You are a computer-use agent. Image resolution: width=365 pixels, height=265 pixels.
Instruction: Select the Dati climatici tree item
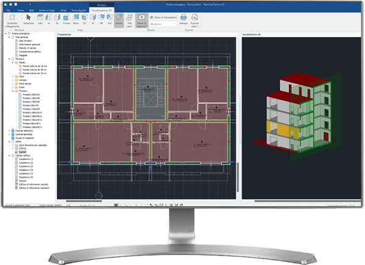[x=26, y=41]
